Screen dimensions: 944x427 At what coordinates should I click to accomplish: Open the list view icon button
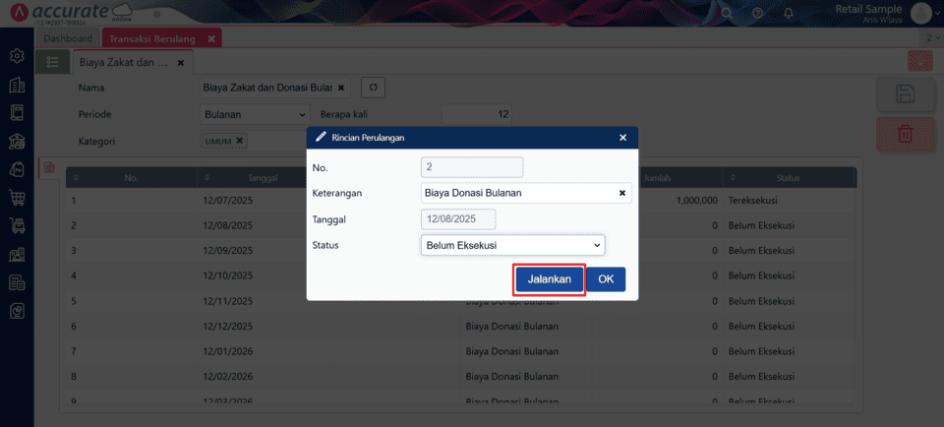[x=52, y=61]
